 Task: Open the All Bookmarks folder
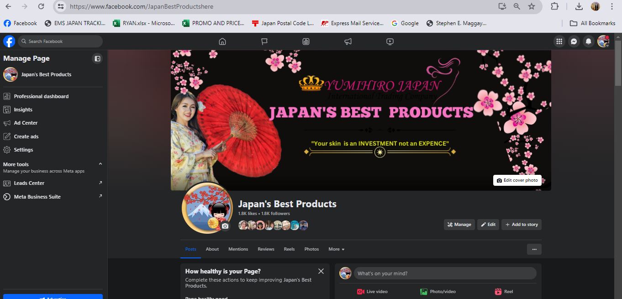[x=593, y=23]
